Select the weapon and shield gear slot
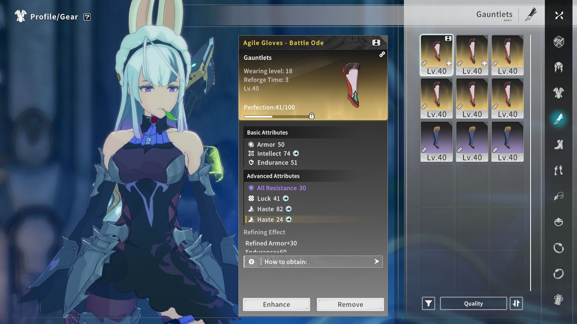577x324 pixels. [559, 42]
